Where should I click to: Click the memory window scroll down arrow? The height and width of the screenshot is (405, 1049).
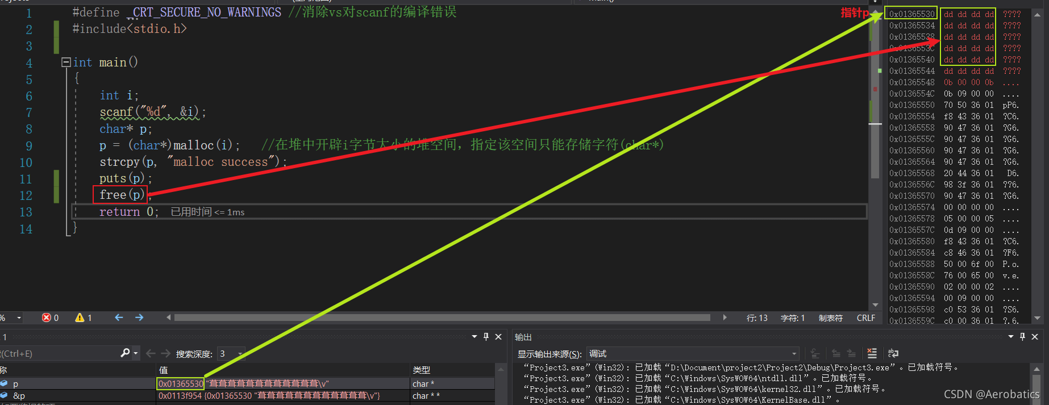[x=1038, y=318]
